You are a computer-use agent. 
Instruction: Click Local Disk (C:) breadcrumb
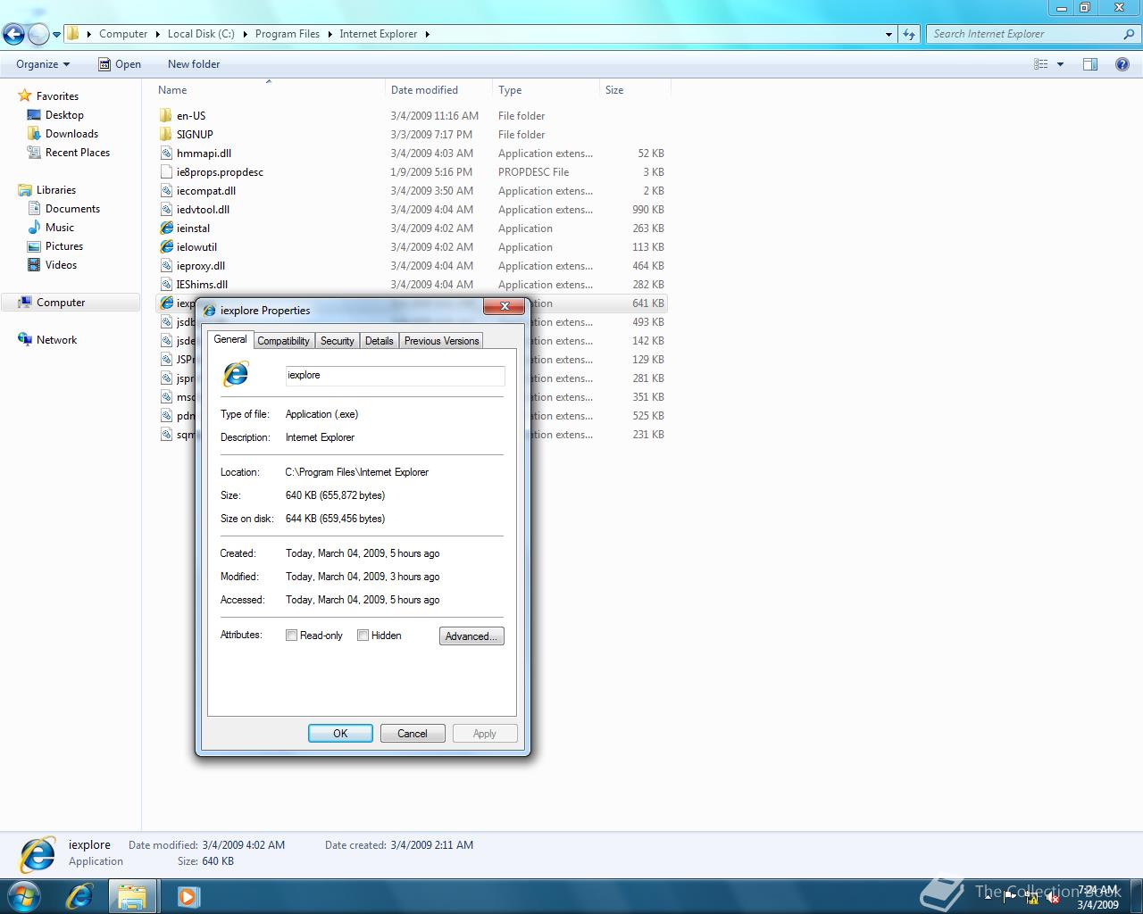pyautogui.click(x=201, y=34)
